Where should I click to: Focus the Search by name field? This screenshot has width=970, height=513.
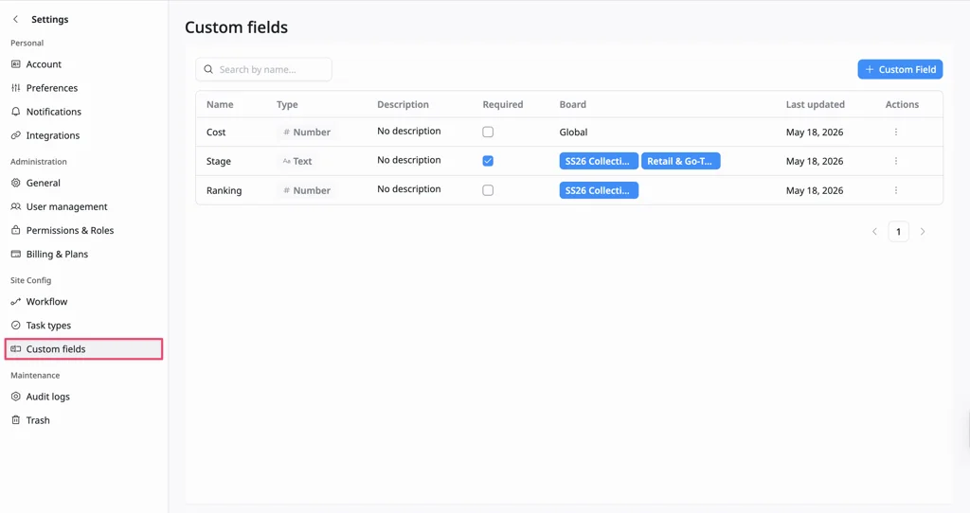pos(264,69)
